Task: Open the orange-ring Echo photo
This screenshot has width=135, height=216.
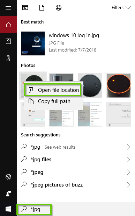Action: coord(119,86)
